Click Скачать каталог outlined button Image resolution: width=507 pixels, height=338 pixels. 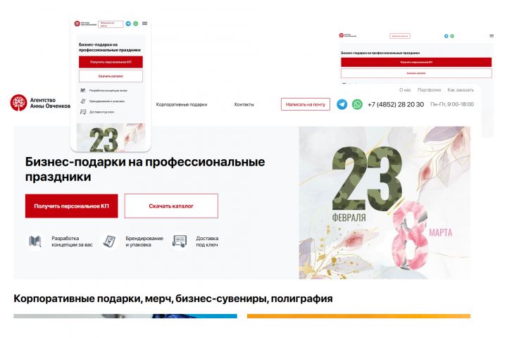click(x=171, y=206)
